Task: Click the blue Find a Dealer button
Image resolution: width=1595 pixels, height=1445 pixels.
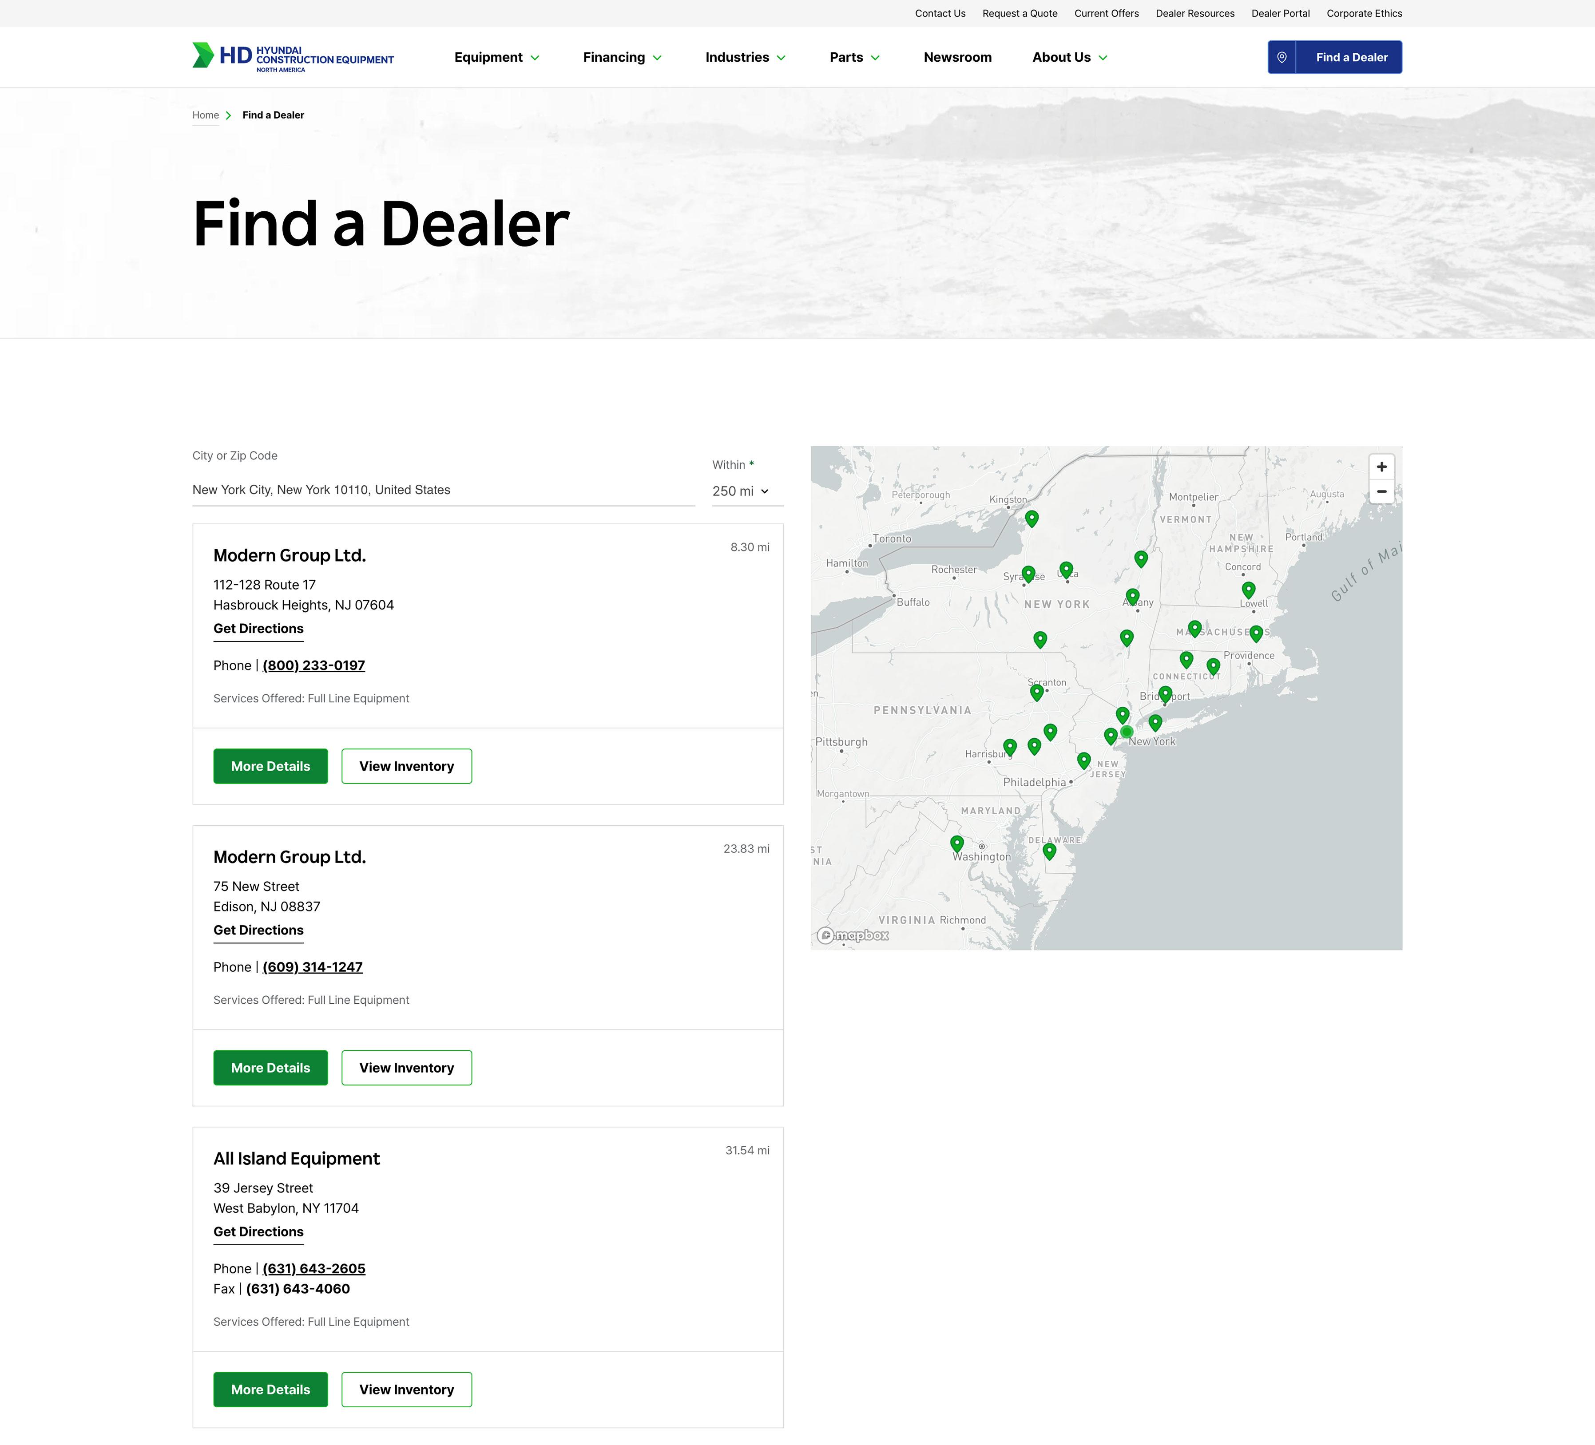Action: pyautogui.click(x=1335, y=57)
